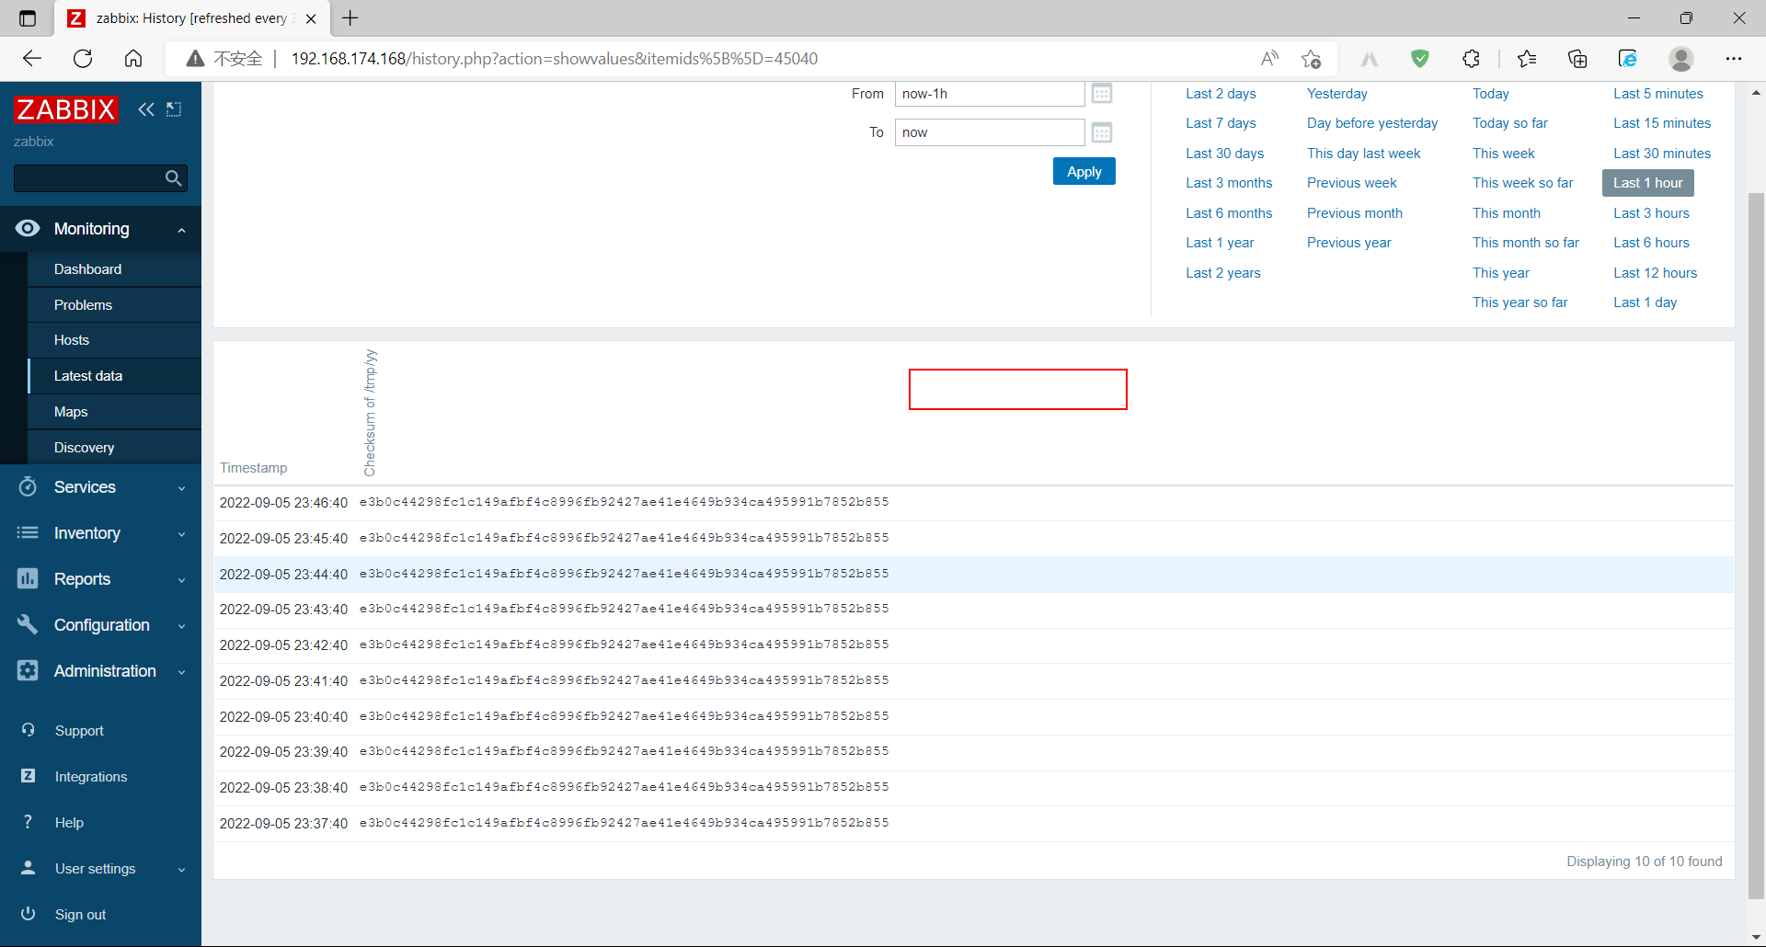Click Sign out
Viewport: 1766px width, 947px height.
click(x=80, y=915)
